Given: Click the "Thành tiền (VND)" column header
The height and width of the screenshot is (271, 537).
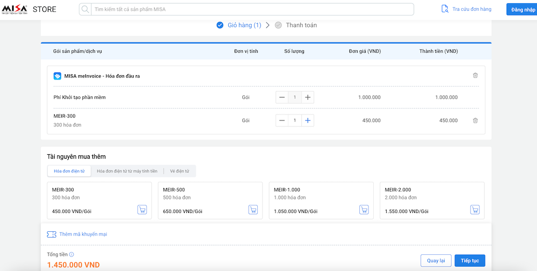Looking at the screenshot, I should pos(438,52).
